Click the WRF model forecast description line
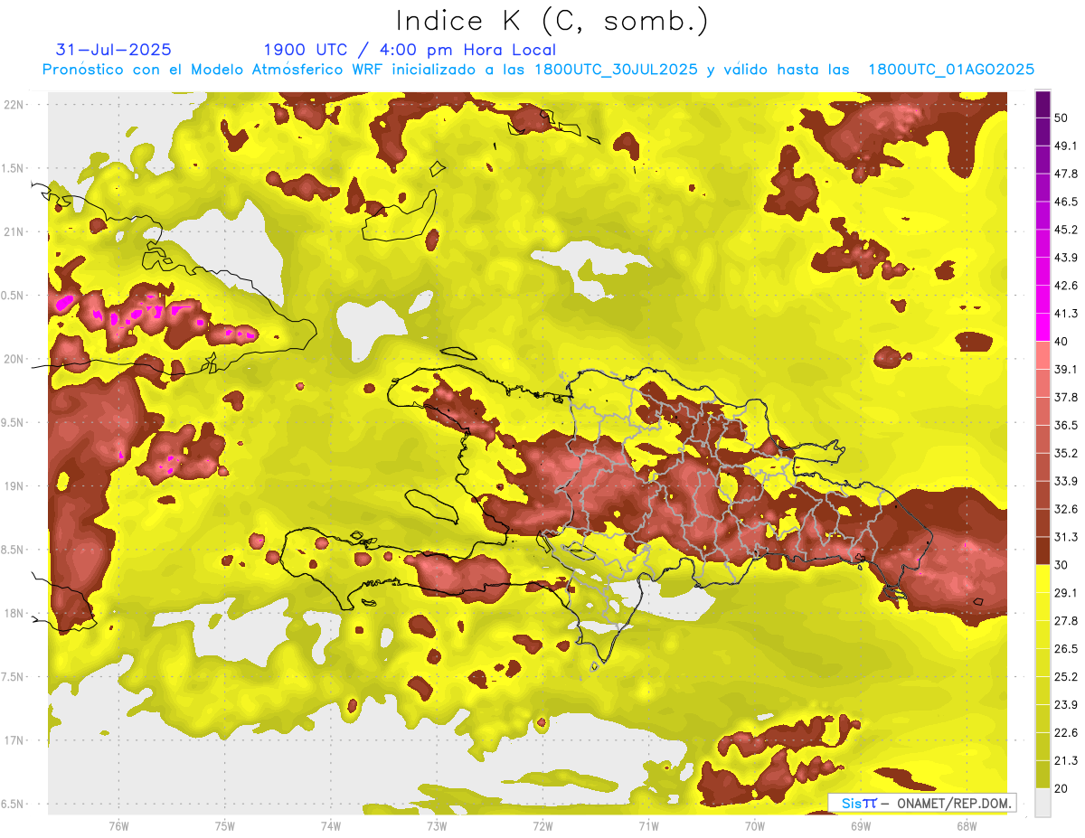 coord(537,70)
